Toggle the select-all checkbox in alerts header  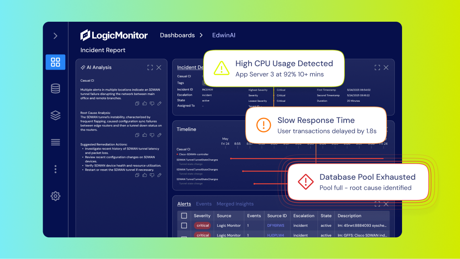tap(184, 216)
